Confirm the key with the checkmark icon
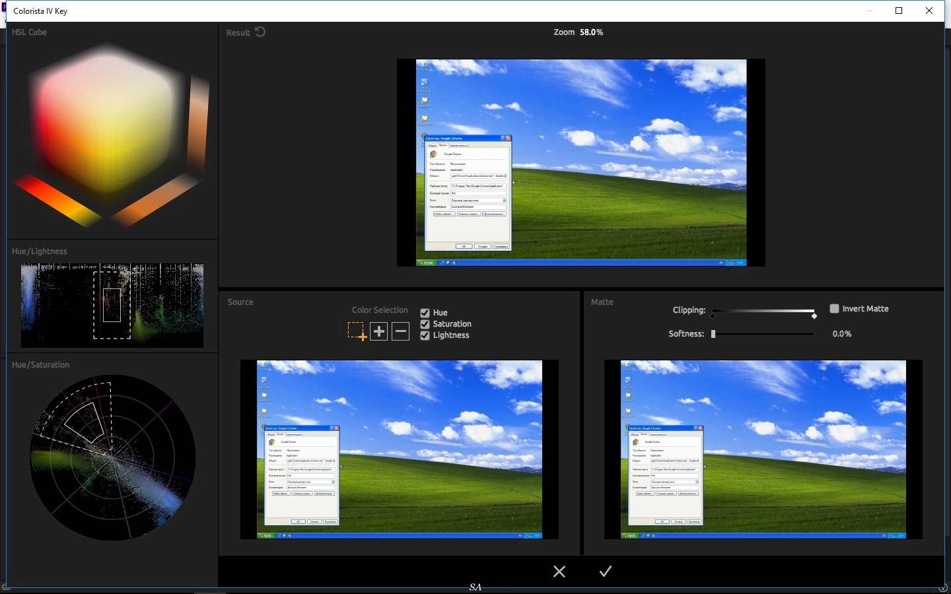 click(606, 571)
